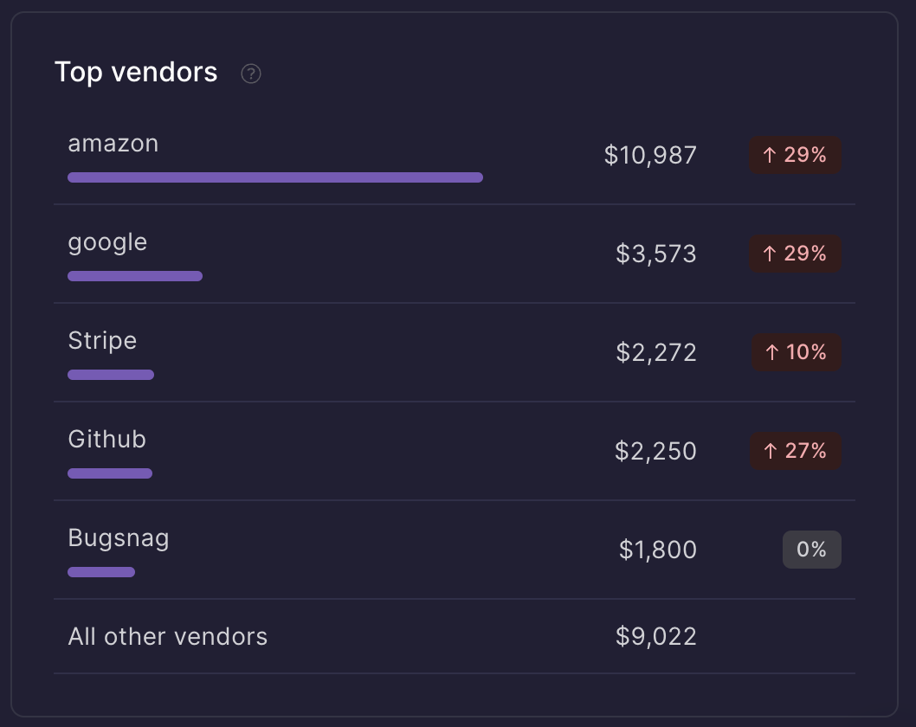Click amazon's purple spend bar

pos(275,177)
